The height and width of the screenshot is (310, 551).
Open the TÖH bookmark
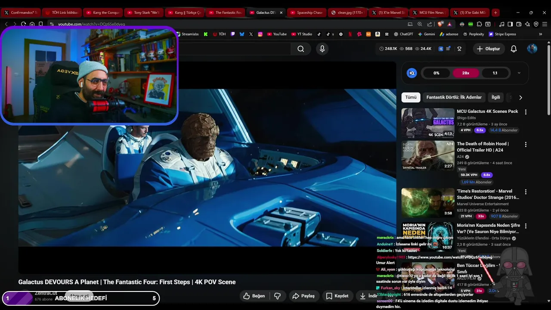click(x=219, y=34)
